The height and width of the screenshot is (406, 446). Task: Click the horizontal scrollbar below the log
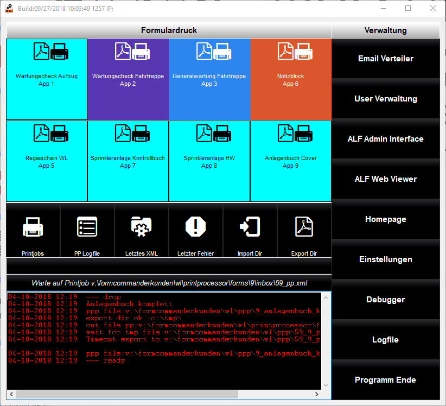click(x=163, y=395)
